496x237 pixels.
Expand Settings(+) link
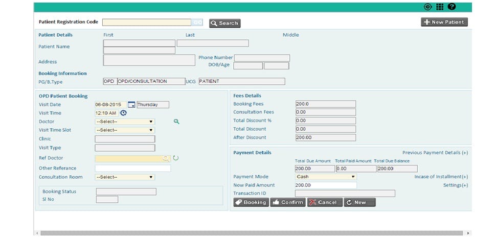tap(456, 185)
